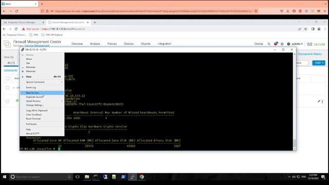The width and height of the screenshot is (329, 185).
Task: Go back in the inner browser
Action: click(x=5, y=29)
